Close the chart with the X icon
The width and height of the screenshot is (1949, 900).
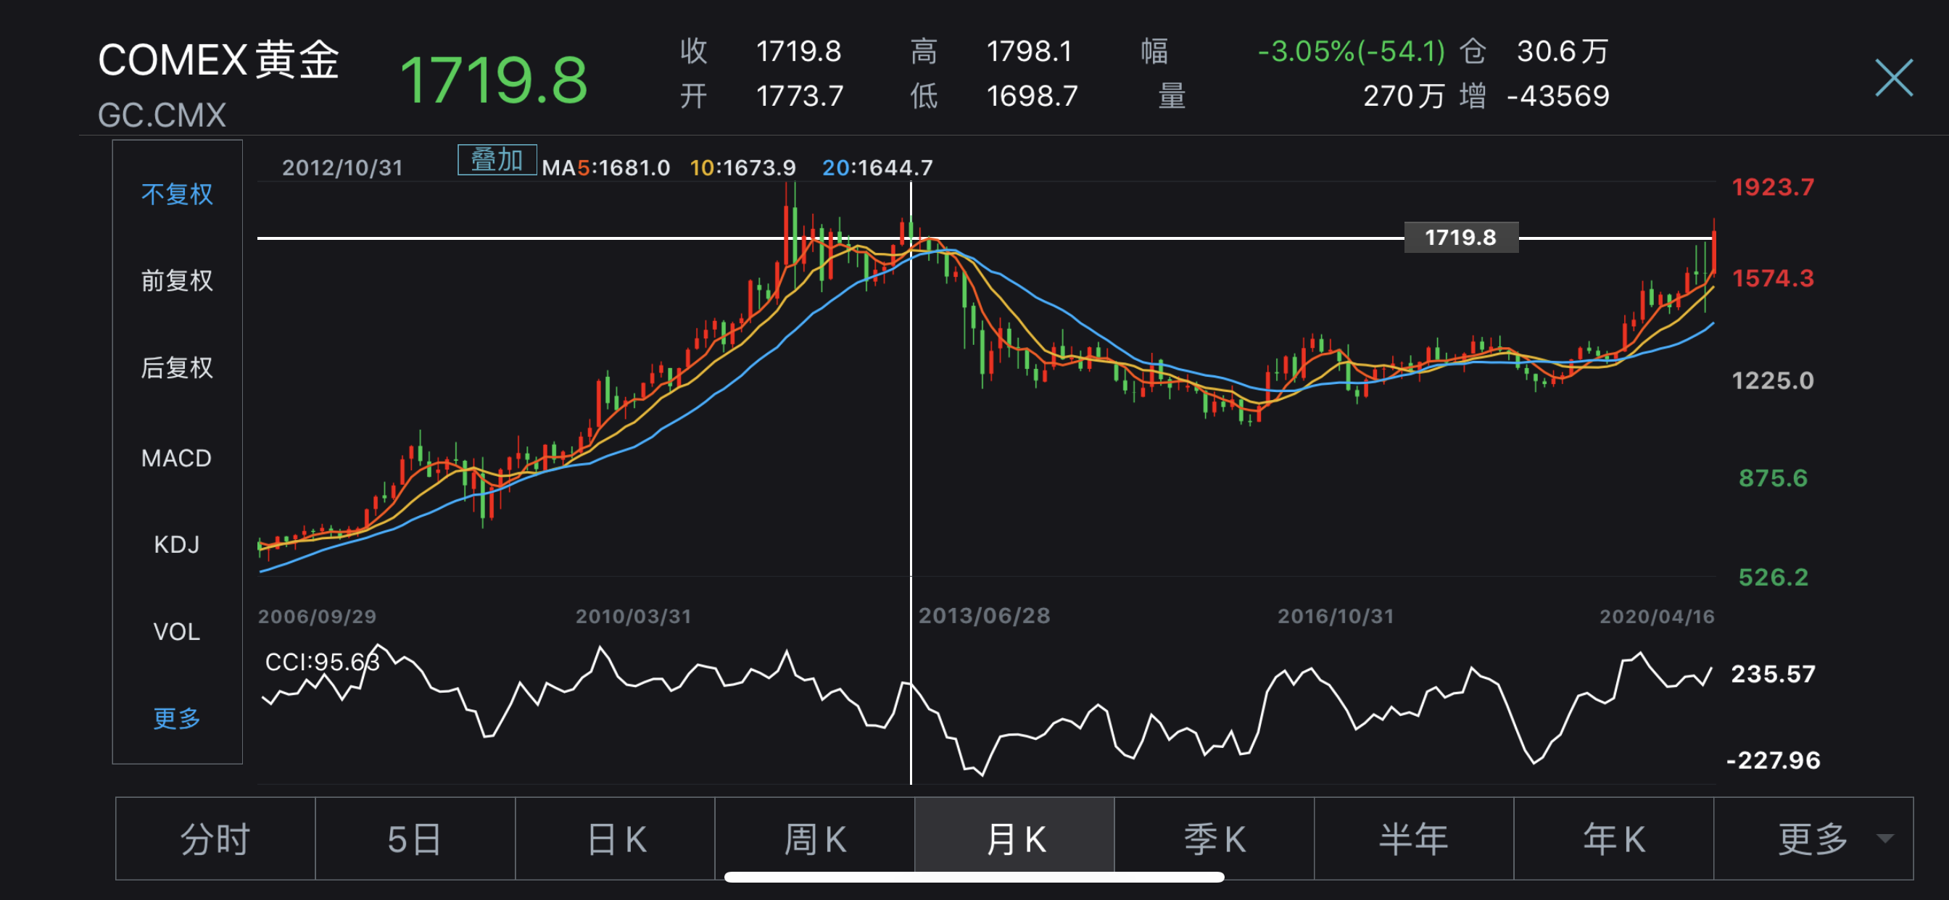pos(1894,78)
